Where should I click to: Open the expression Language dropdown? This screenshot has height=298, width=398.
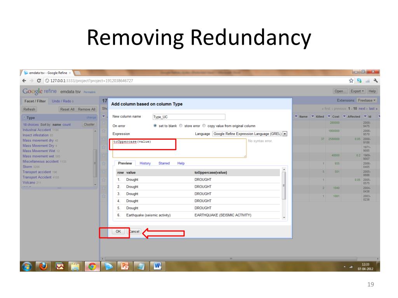click(250, 134)
